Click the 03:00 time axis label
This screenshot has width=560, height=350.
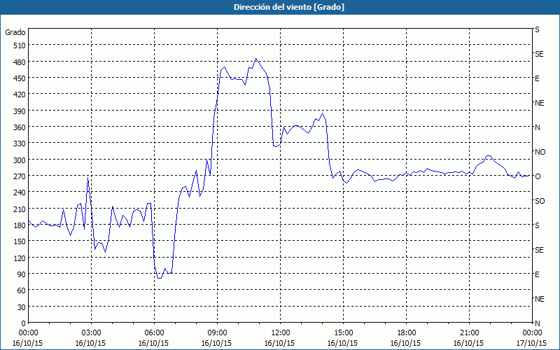pos(91,333)
